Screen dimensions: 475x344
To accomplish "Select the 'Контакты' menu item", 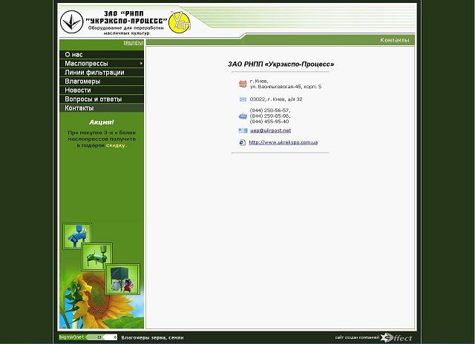I will 102,108.
